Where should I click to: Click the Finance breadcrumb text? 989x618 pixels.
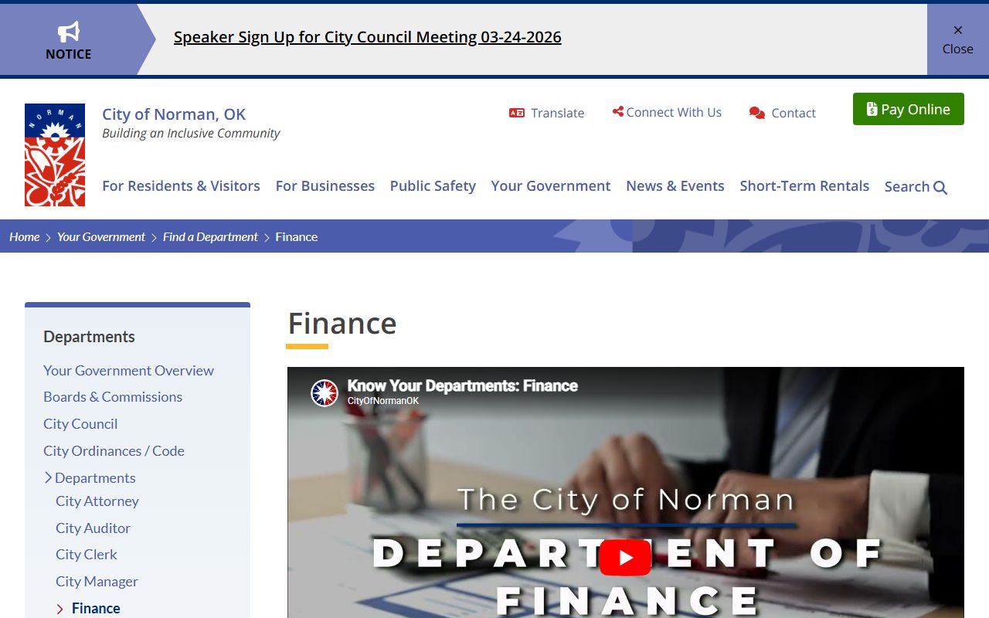[x=297, y=236]
